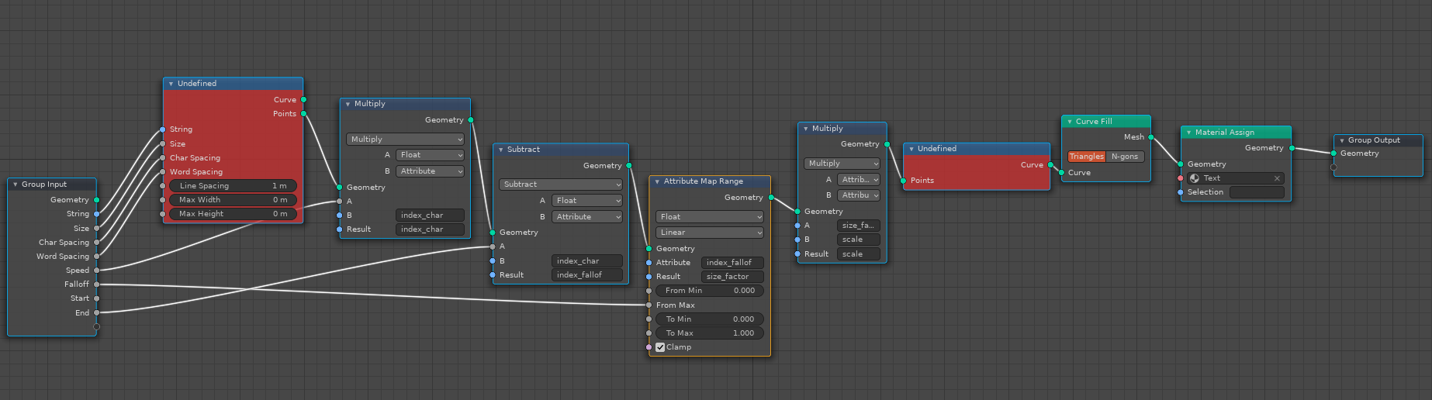This screenshot has width=1432, height=400.
Task: Click the From Min 0.000 field
Action: pyautogui.click(x=710, y=291)
